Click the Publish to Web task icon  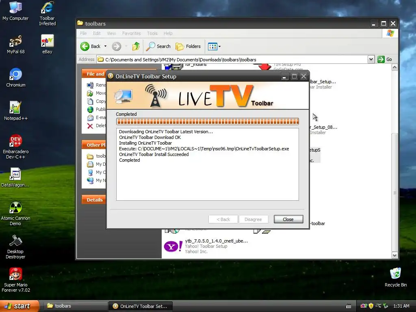point(90,109)
